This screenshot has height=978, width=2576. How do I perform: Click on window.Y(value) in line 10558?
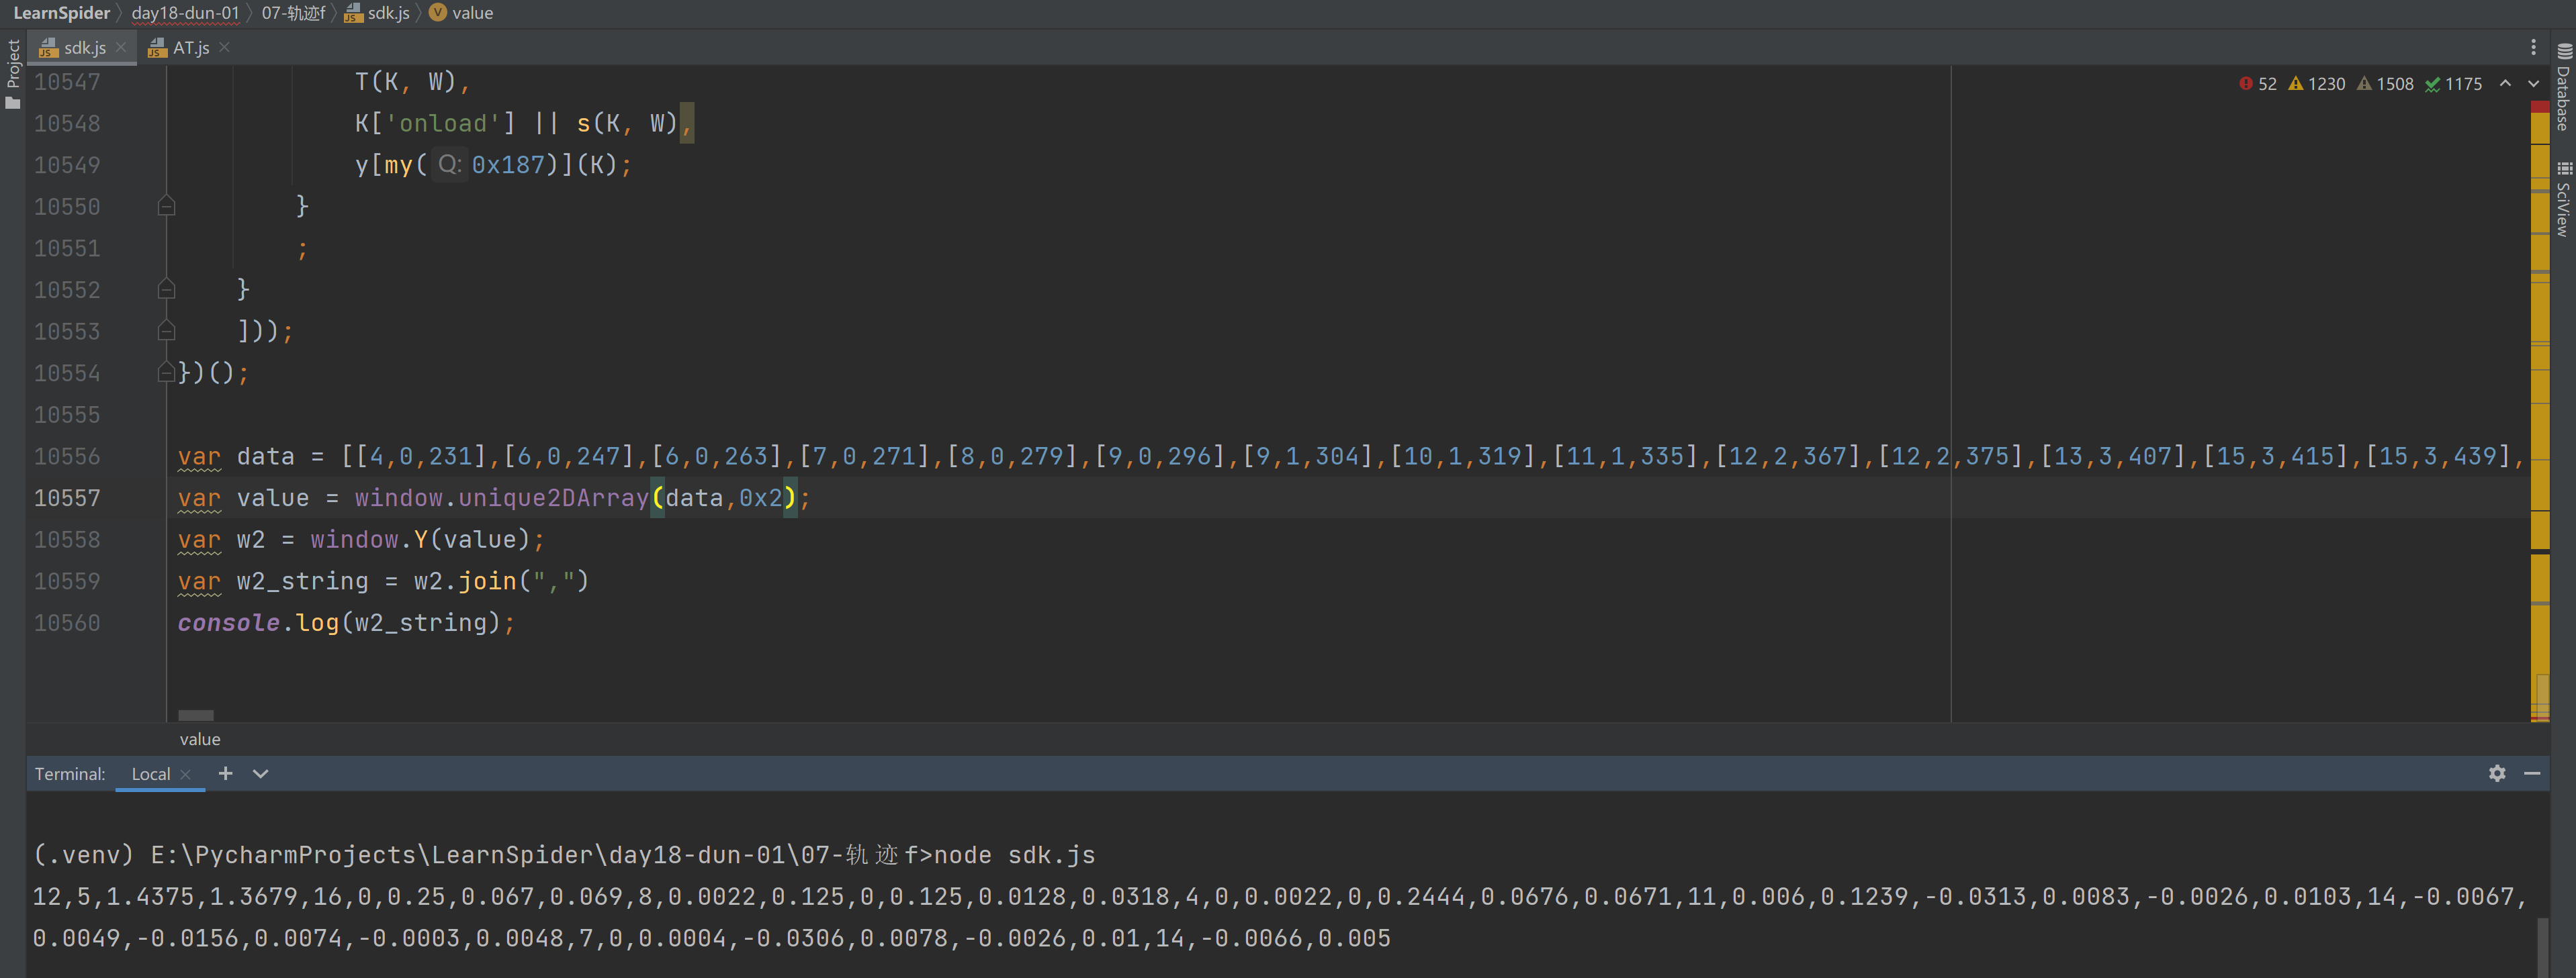(x=420, y=540)
